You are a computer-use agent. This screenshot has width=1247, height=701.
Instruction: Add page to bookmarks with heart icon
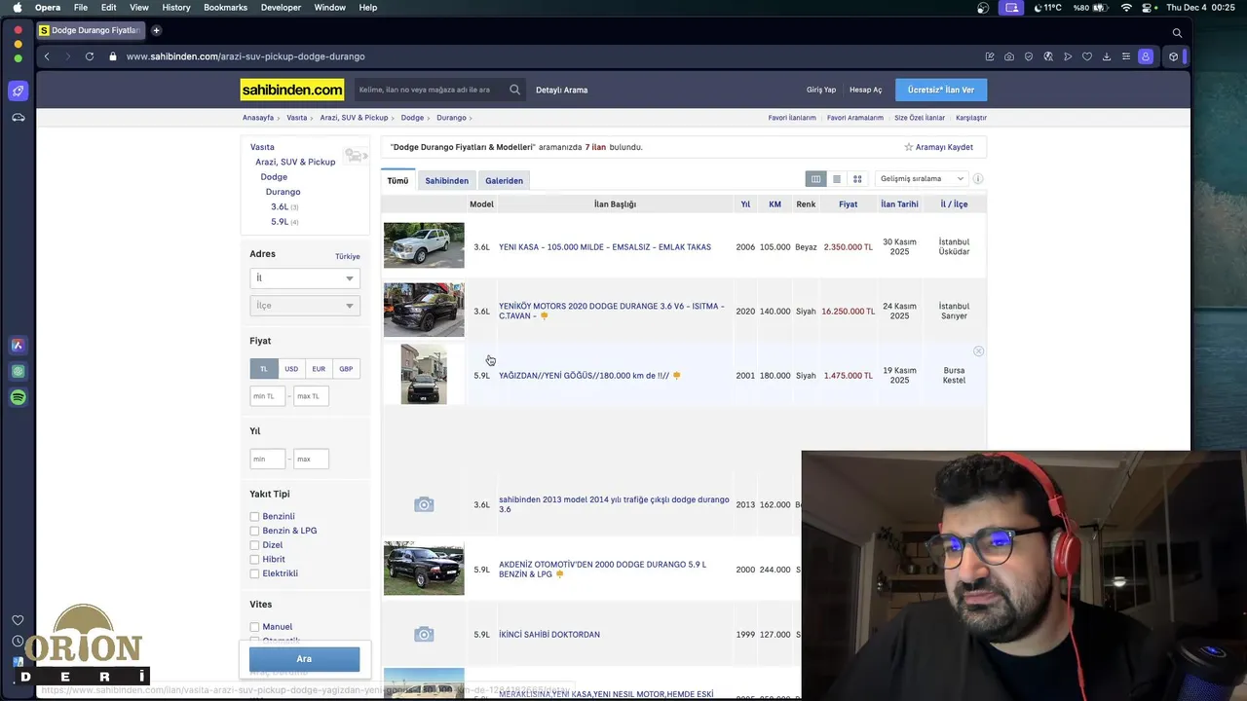pyautogui.click(x=1087, y=56)
